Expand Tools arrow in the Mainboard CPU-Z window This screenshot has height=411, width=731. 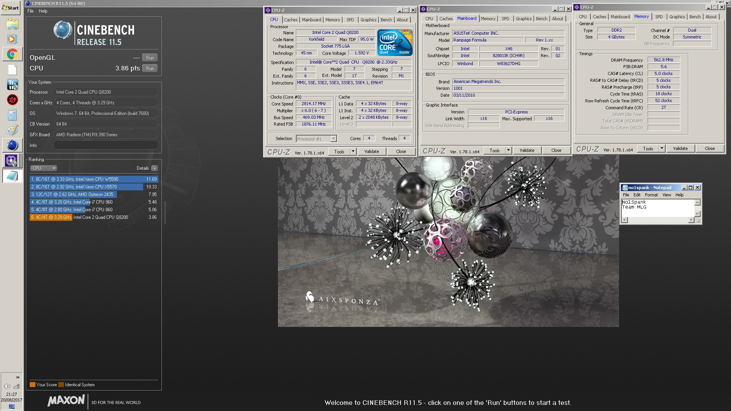coord(508,150)
